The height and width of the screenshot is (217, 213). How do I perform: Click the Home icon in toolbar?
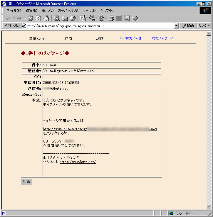(46, 18)
